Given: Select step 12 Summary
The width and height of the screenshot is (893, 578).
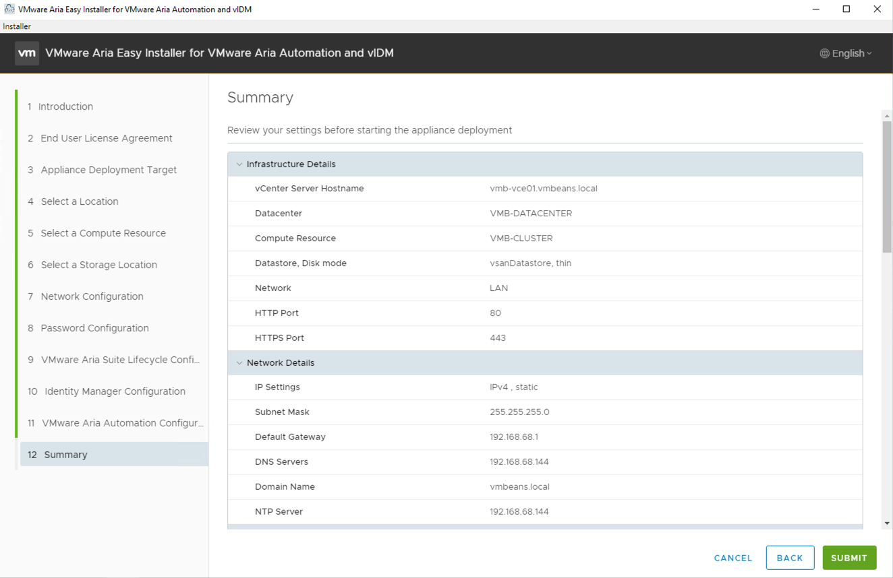Looking at the screenshot, I should click(x=113, y=455).
